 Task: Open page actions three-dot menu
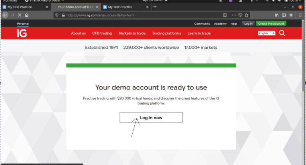(x=234, y=15)
